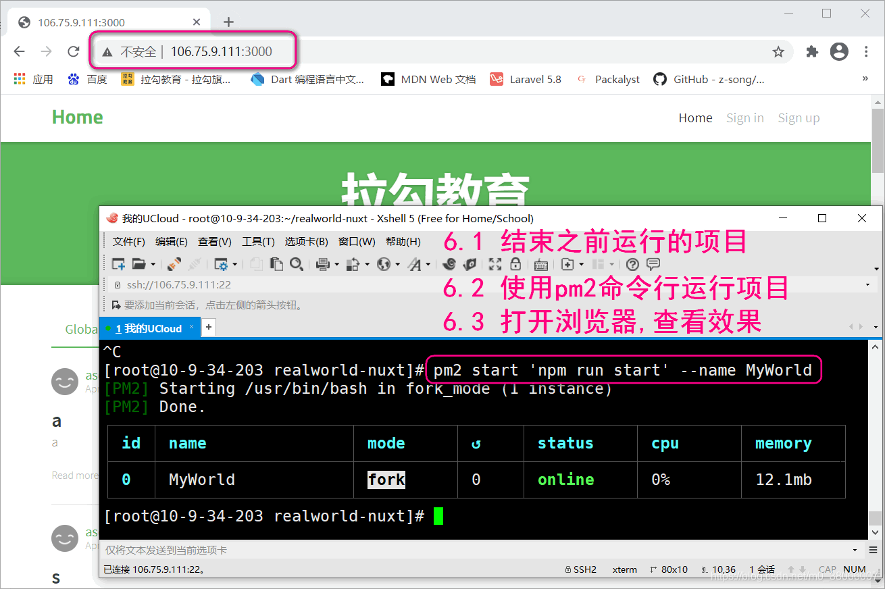885x589 pixels.
Task: Click the Xshell new session icon
Action: pos(118,264)
